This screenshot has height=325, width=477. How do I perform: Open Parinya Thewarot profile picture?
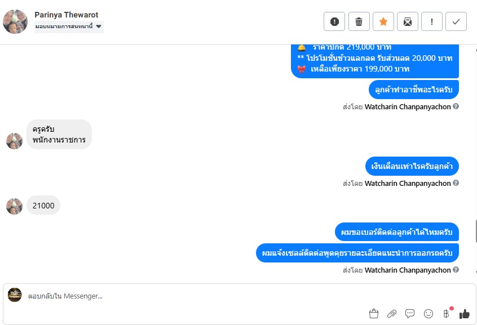15,21
